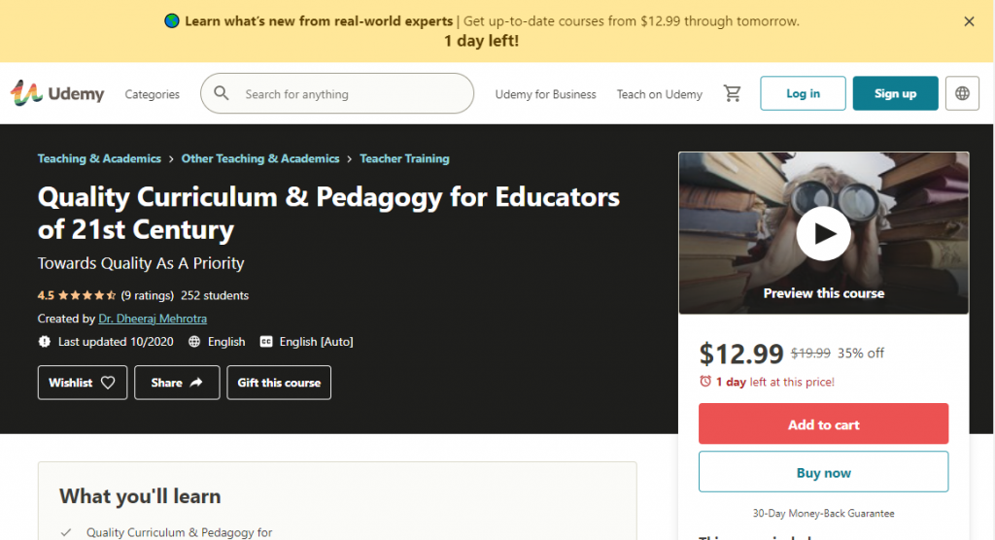Play the course preview video
The height and width of the screenshot is (540, 995).
(x=823, y=233)
